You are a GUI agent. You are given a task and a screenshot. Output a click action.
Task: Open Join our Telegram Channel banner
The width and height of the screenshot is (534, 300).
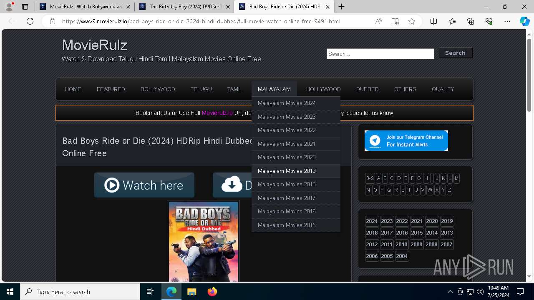406,141
